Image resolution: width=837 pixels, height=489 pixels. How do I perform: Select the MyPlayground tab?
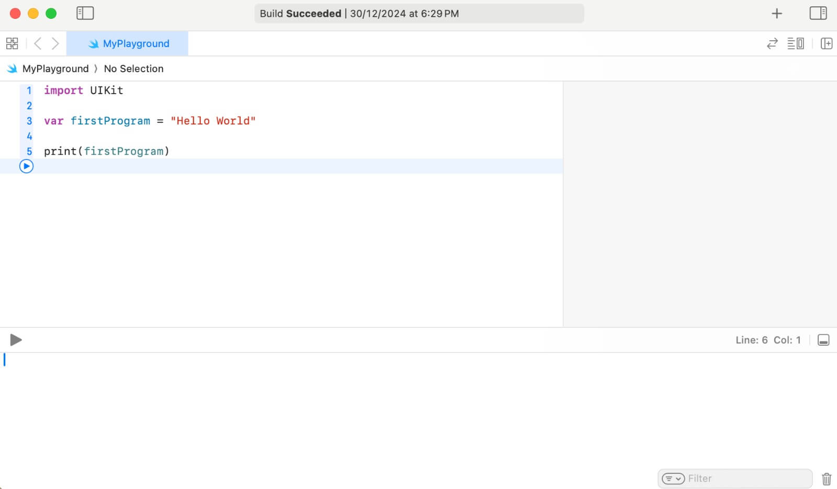pyautogui.click(x=128, y=43)
